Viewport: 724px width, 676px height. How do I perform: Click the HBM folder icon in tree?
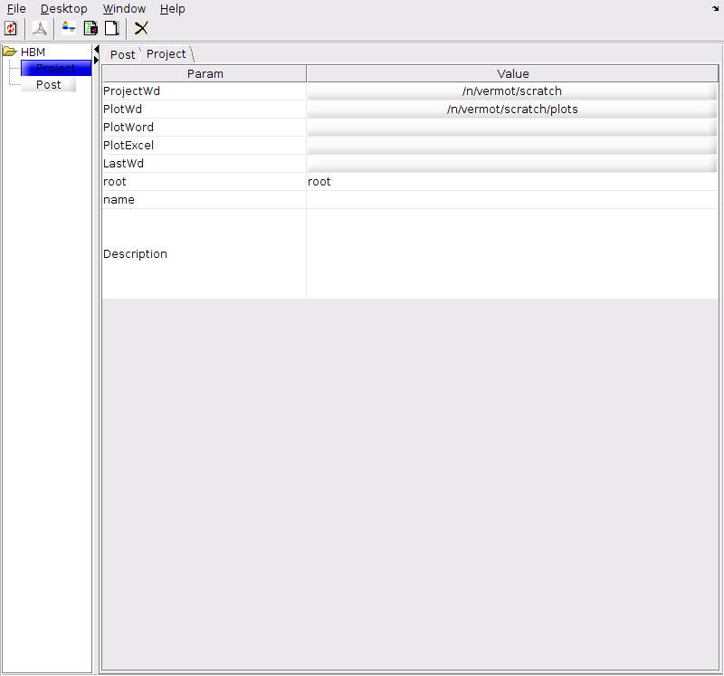pyautogui.click(x=10, y=52)
